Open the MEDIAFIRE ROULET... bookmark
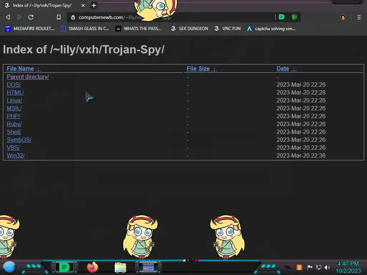The width and height of the screenshot is (367, 275). (x=30, y=29)
